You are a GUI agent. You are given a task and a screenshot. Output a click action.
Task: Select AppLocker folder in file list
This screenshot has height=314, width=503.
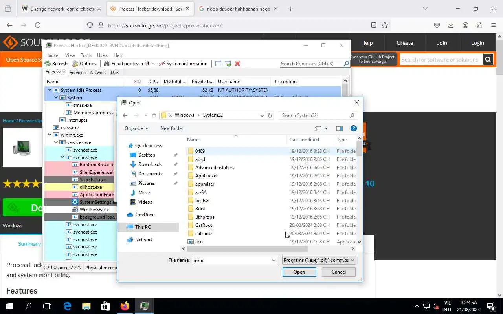206,176
